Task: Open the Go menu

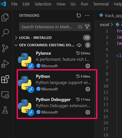Action: point(73,4)
